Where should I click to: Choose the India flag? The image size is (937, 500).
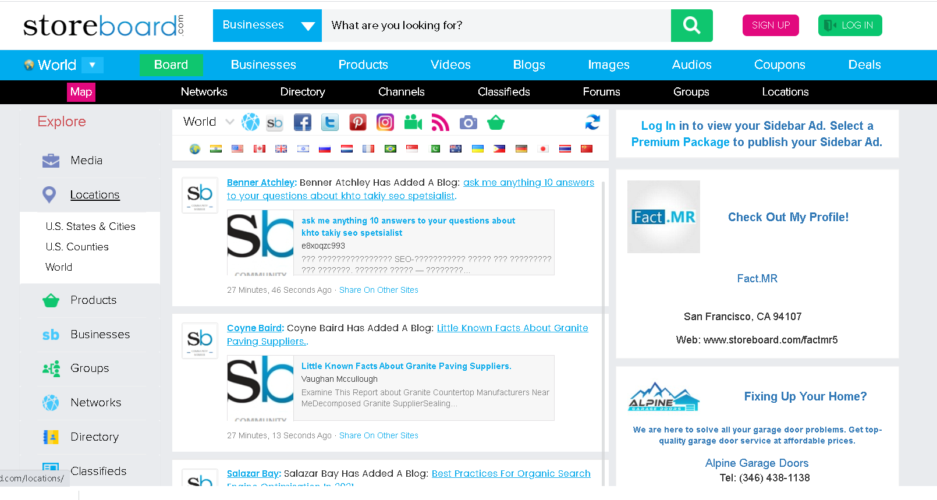tap(216, 149)
